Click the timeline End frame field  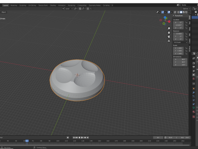click(185, 137)
